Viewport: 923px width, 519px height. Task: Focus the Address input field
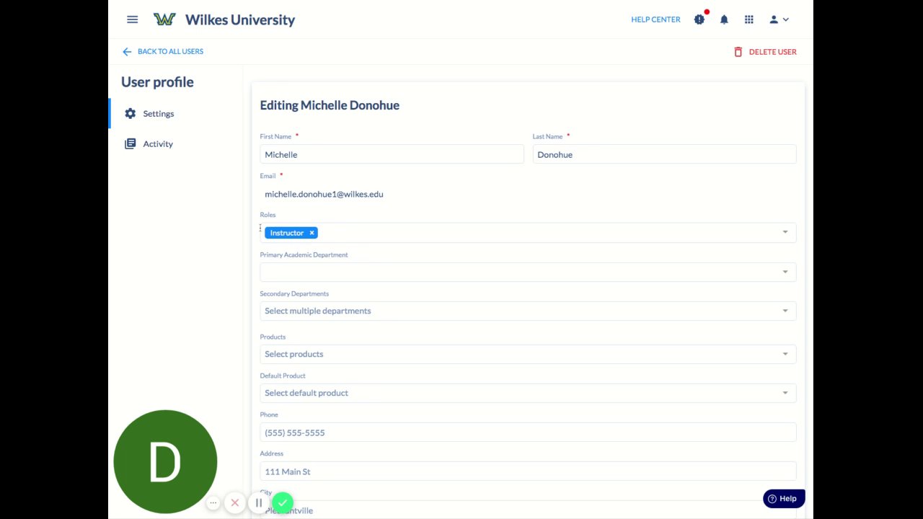528,471
